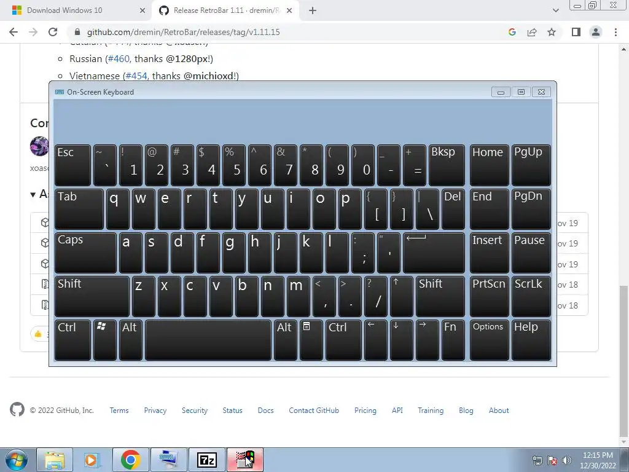Click the network icon in the system tray

point(537,460)
